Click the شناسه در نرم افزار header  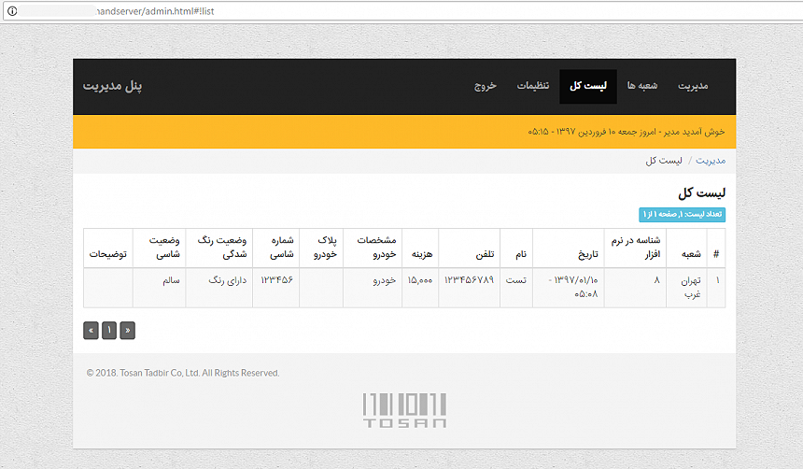(x=635, y=247)
